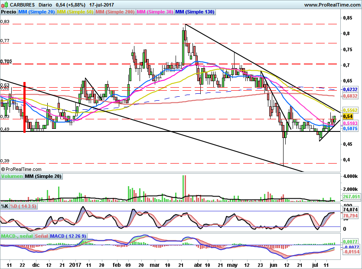Open the www.ProRealTime.com link
This screenshot has width=362, height=269.
point(332,5)
